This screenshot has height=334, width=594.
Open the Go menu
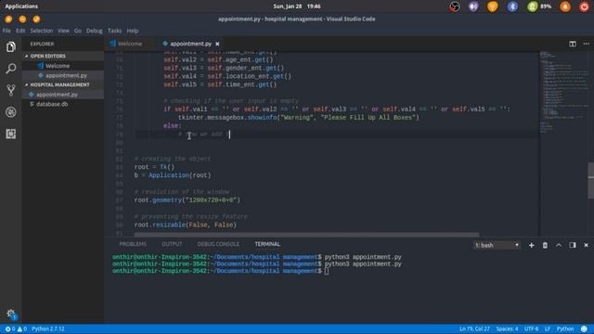[x=78, y=31]
